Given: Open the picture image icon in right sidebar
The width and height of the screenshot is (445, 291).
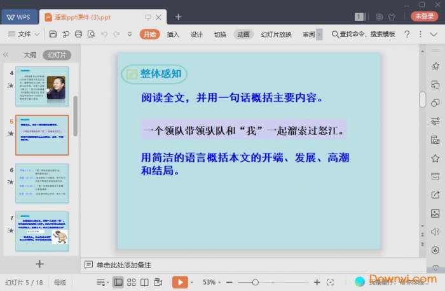Looking at the screenshot, I should pos(435,213).
